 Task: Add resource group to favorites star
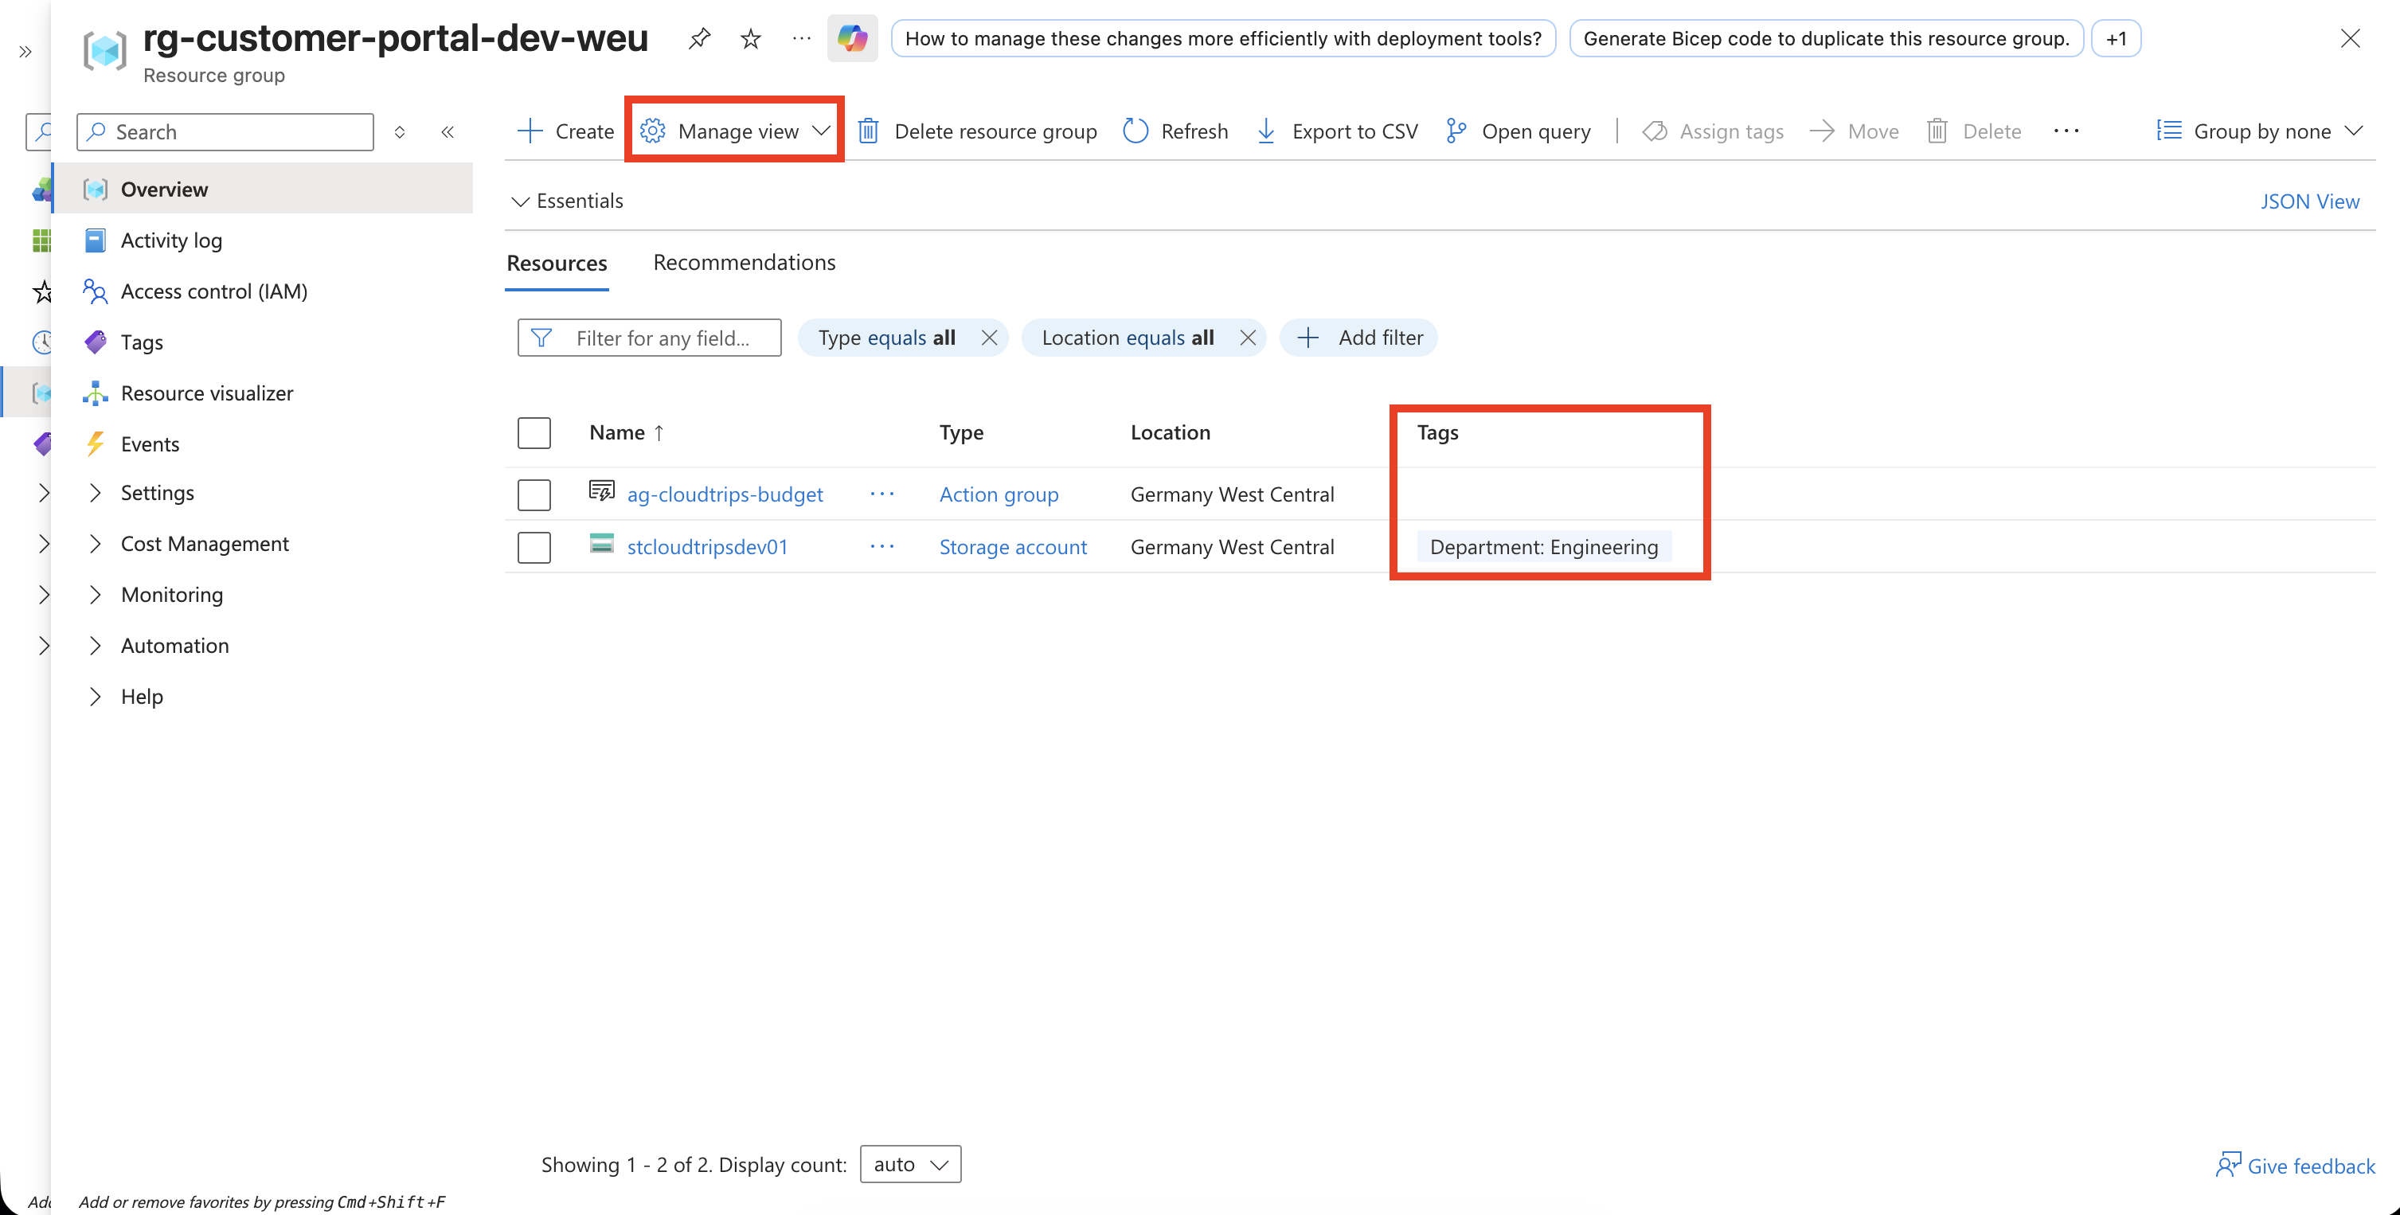pos(751,39)
